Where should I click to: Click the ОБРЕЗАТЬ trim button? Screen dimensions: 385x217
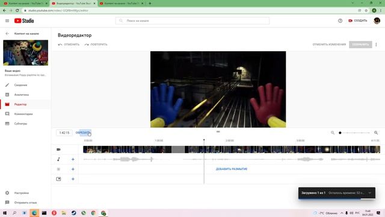pos(83,133)
